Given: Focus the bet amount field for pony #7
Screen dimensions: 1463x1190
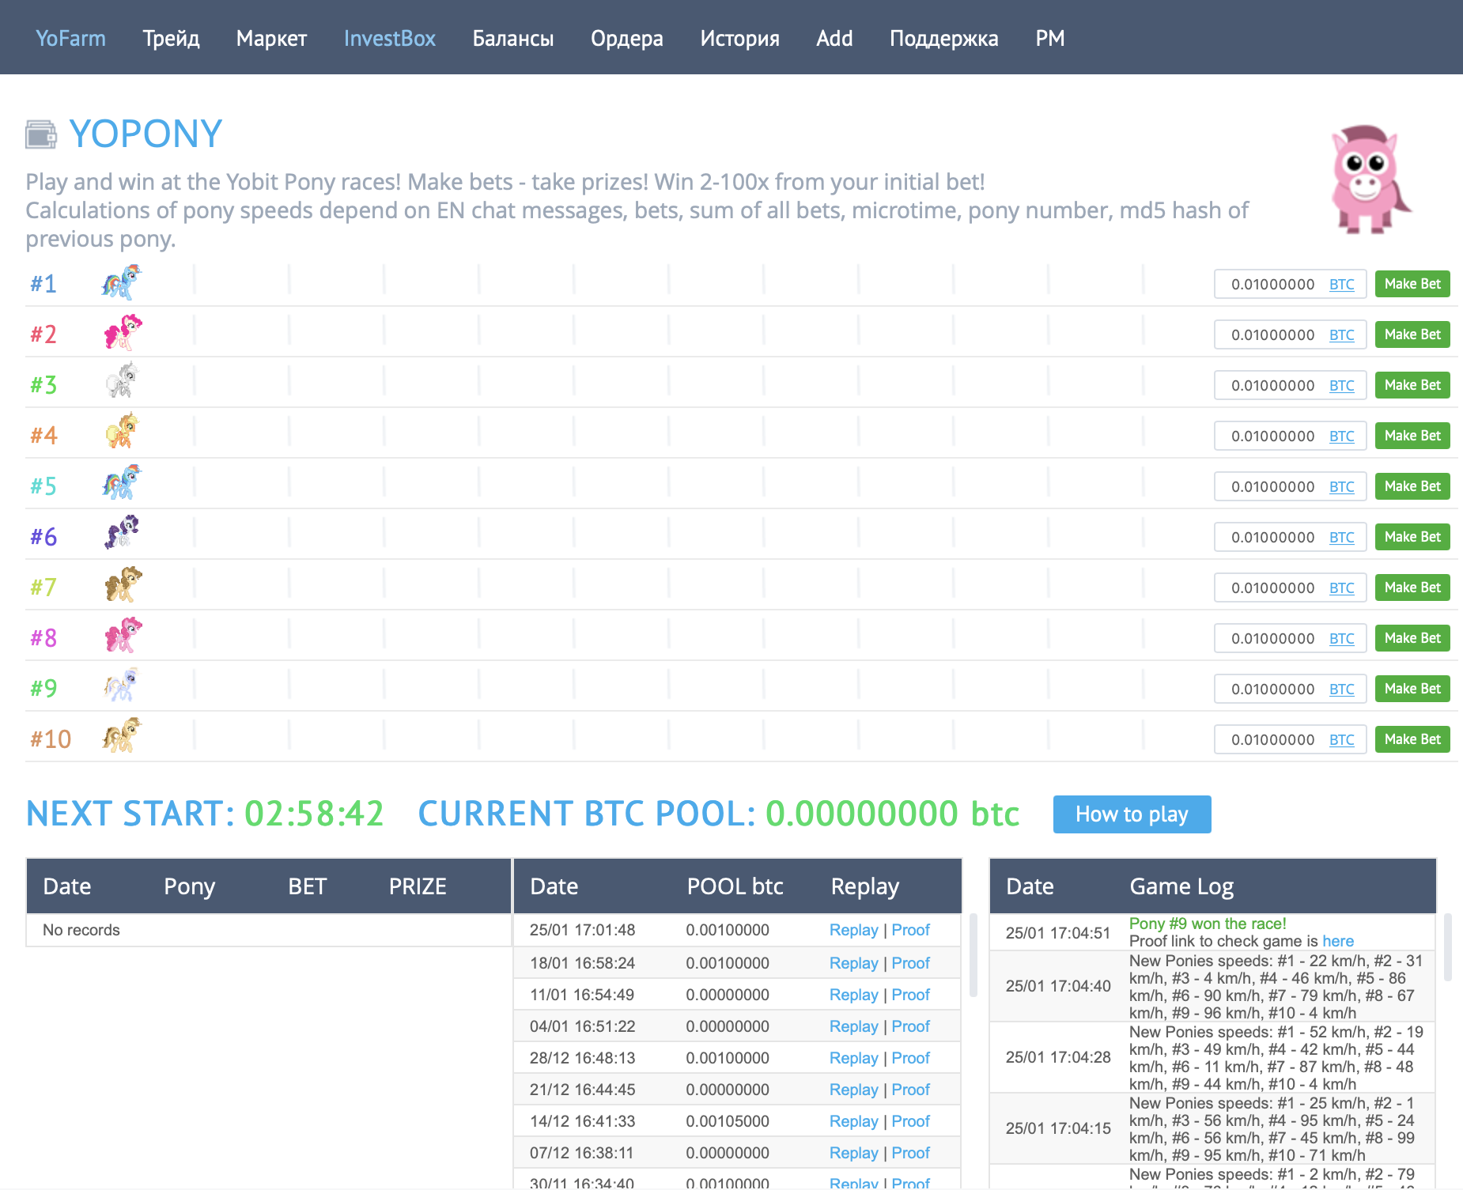Looking at the screenshot, I should 1271,588.
